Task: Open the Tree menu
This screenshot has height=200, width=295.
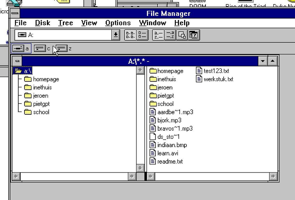Action: [65, 23]
